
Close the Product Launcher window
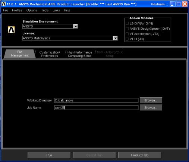[x=185, y=4]
